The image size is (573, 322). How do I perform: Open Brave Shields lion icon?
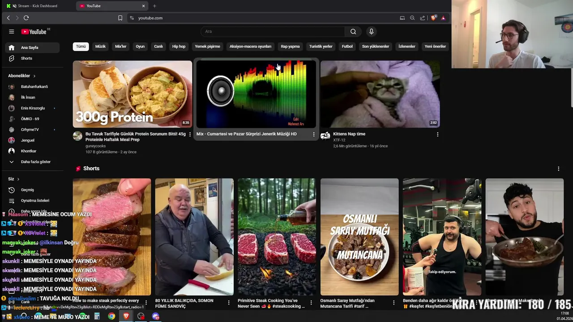pyautogui.click(x=433, y=18)
